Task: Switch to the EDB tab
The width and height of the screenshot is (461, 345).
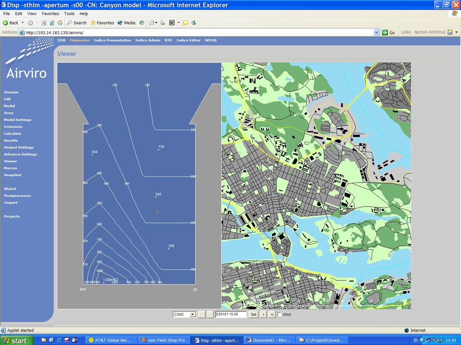Action: click(x=61, y=40)
